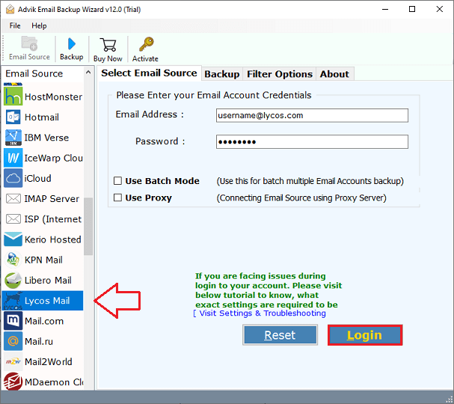Close the Advik Email Backup Wizard window
This screenshot has width=454, height=404.
pyautogui.click(x=440, y=9)
